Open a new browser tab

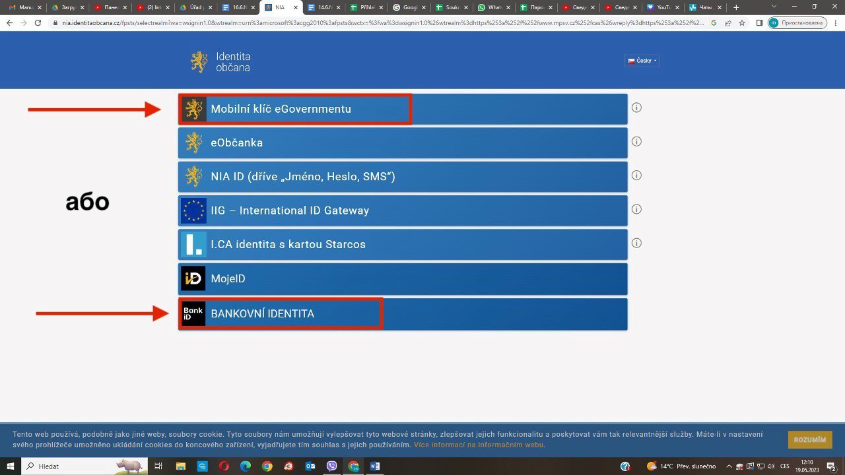pyautogui.click(x=737, y=7)
